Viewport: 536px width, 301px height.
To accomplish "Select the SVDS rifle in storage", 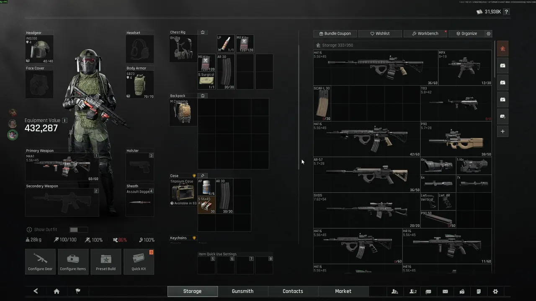I will click(x=367, y=210).
